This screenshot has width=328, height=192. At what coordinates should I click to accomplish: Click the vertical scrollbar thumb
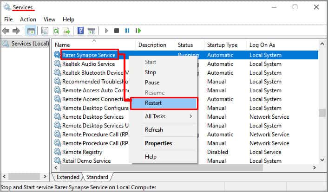click(322, 113)
